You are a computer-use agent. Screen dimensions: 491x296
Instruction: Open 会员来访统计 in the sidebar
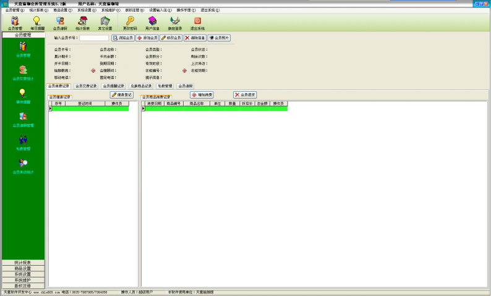(x=23, y=165)
